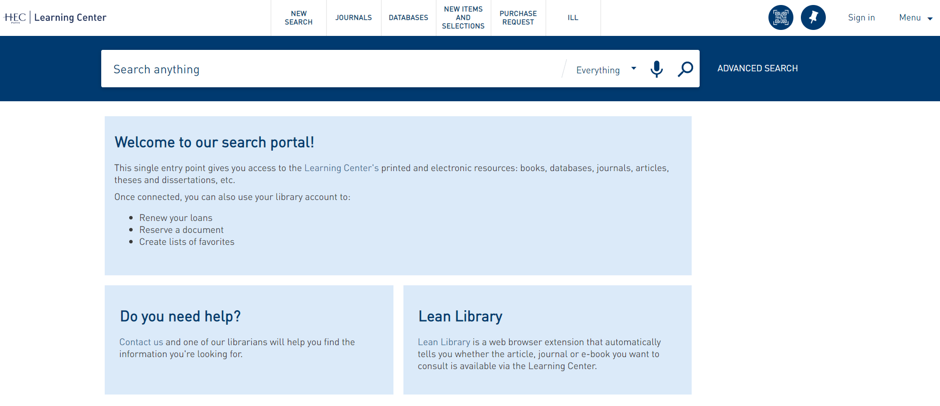Click the Contact us link

click(x=141, y=342)
